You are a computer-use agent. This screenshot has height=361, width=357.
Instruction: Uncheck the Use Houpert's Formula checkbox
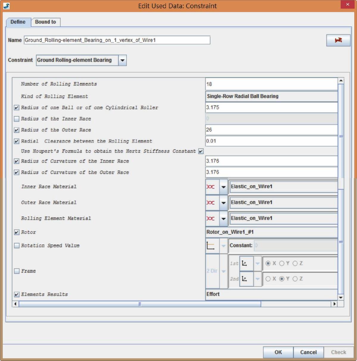(x=201, y=151)
